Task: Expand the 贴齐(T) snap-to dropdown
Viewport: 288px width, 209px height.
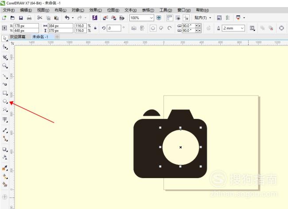Action: click(210, 18)
